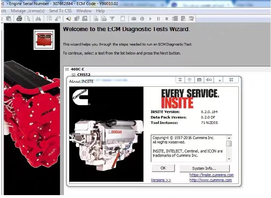Click the double down-arrow icon in About title bar
The width and height of the screenshot is (271, 198).
click(x=180, y=80)
